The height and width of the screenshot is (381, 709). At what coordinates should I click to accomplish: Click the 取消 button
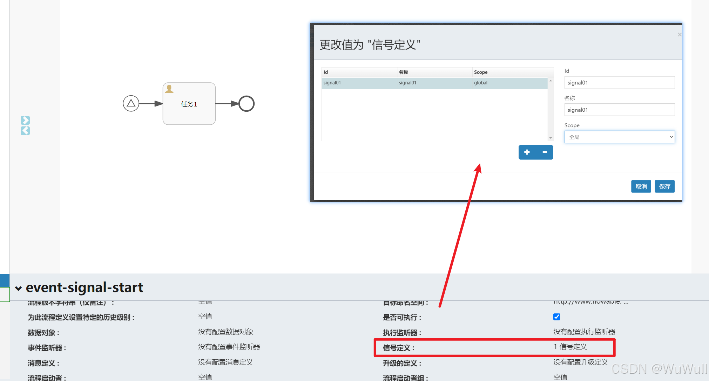(641, 187)
